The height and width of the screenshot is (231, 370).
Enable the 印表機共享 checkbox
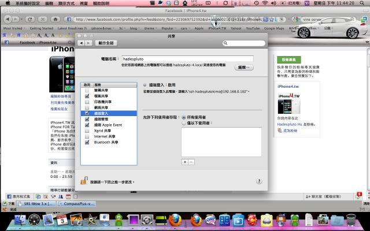tap(87, 102)
